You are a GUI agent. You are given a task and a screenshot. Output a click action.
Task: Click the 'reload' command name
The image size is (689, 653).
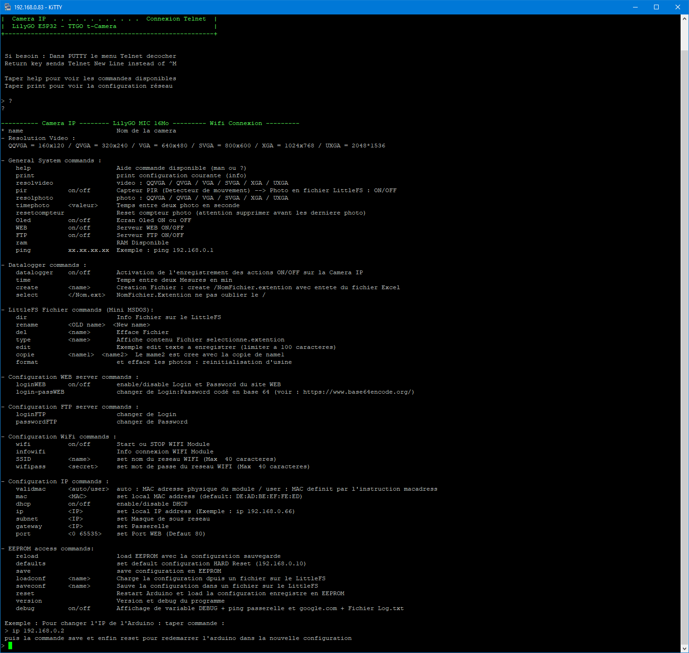tap(27, 556)
